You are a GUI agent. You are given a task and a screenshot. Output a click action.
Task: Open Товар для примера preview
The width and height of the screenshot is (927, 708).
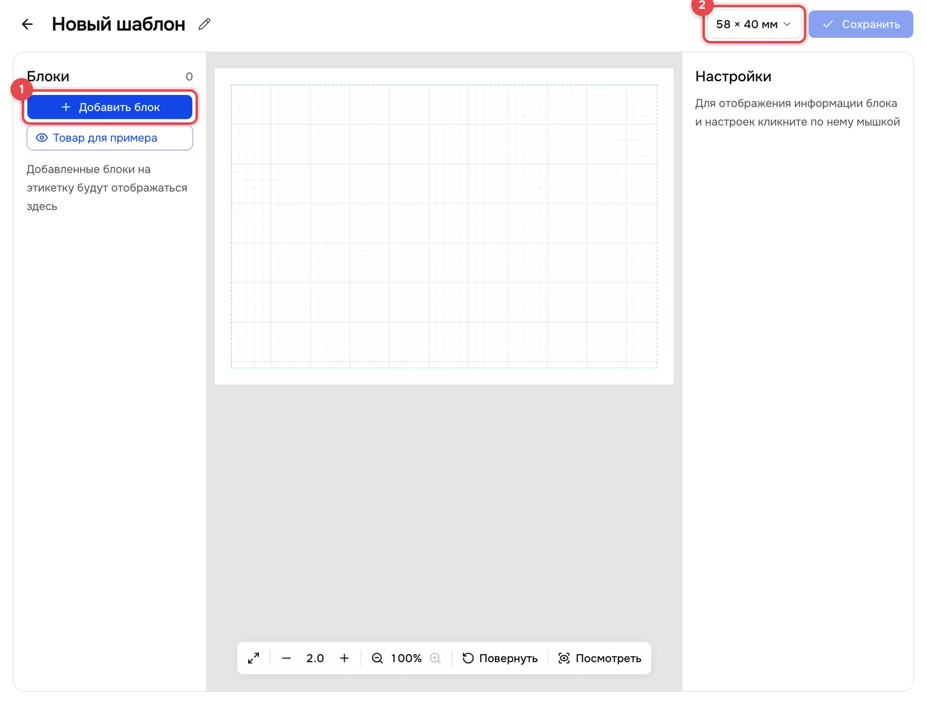pyautogui.click(x=110, y=138)
